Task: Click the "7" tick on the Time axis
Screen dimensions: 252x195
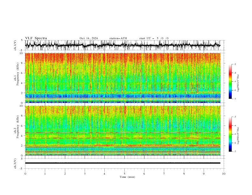Action: point(164,174)
